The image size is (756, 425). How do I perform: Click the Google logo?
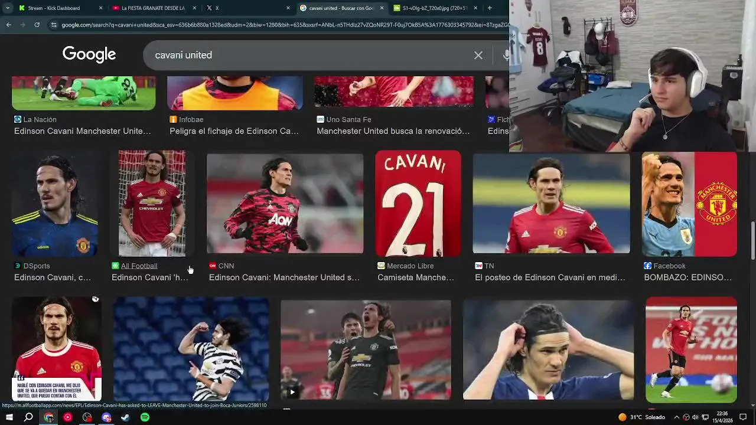[x=89, y=54]
